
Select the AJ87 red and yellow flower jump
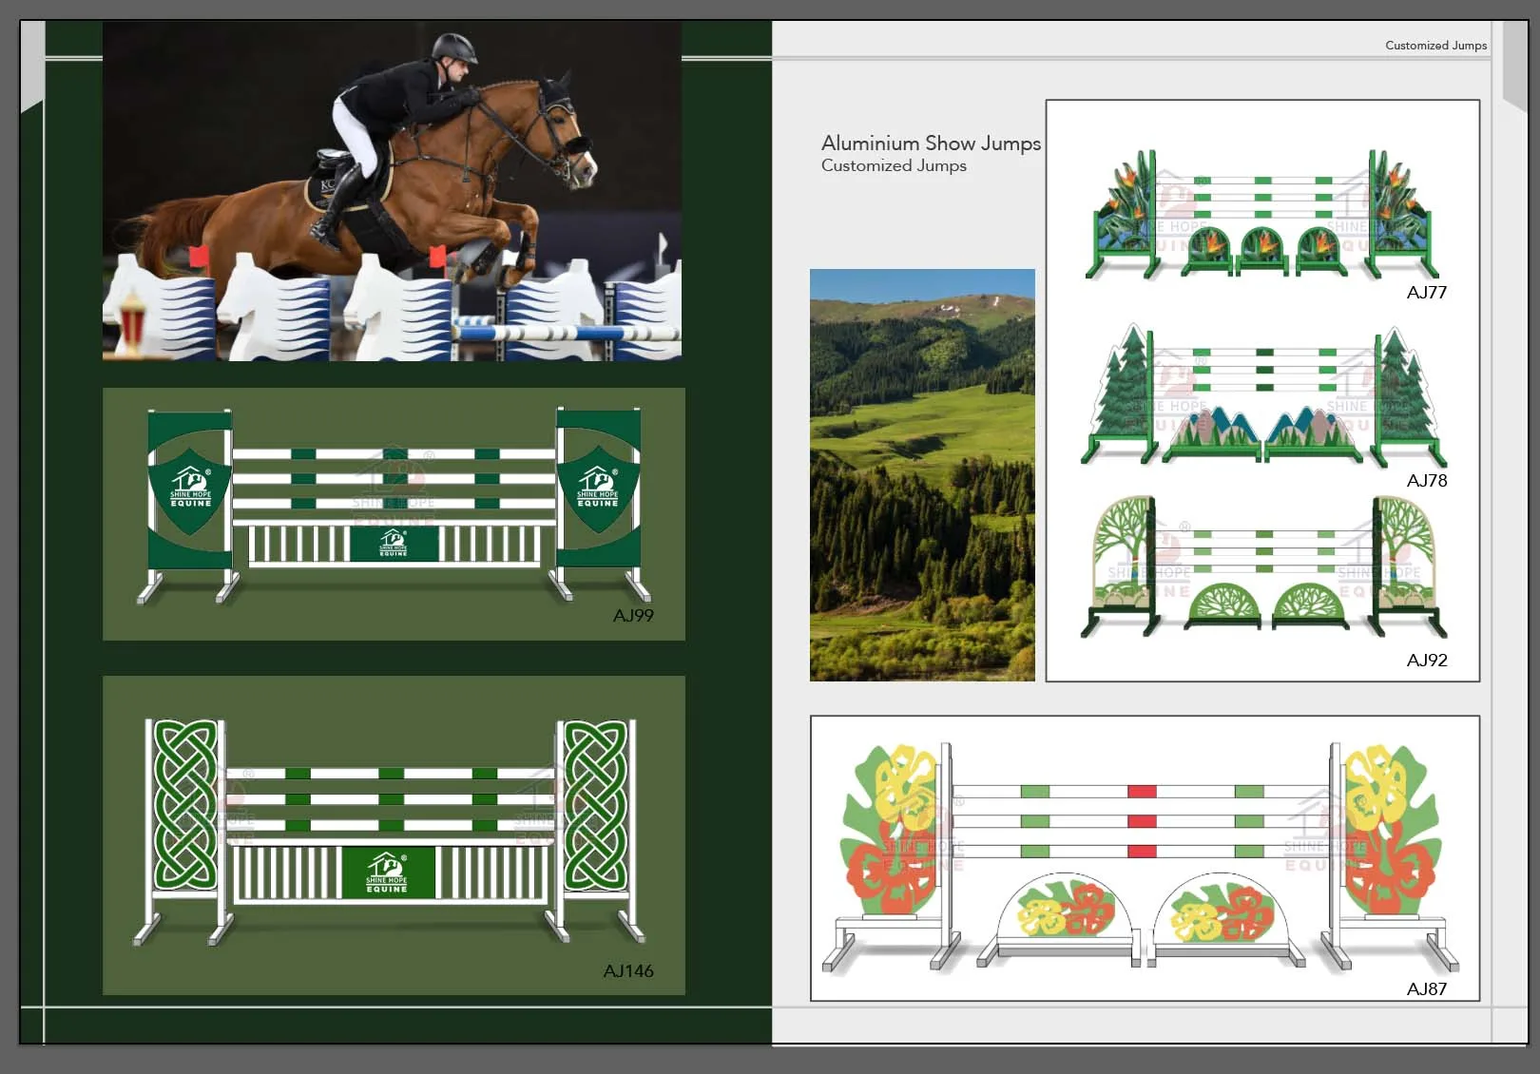pyautogui.click(x=1141, y=857)
